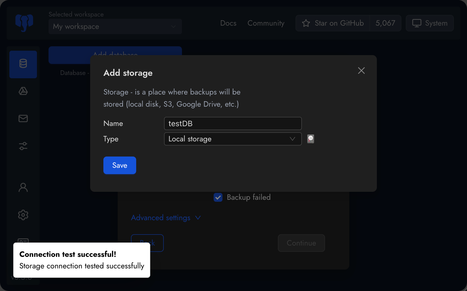Click the elephant logo icon
Viewport: 467px width, 291px height.
pos(24,23)
